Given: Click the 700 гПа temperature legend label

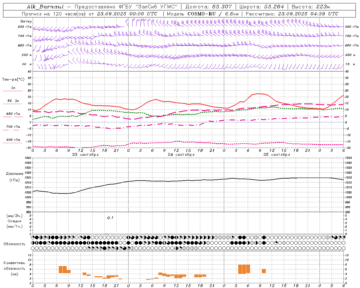Looking at the screenshot, I should coord(13,127).
